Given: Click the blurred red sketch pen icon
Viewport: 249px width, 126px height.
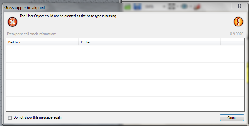Looking at the screenshot, I should click(x=197, y=7).
